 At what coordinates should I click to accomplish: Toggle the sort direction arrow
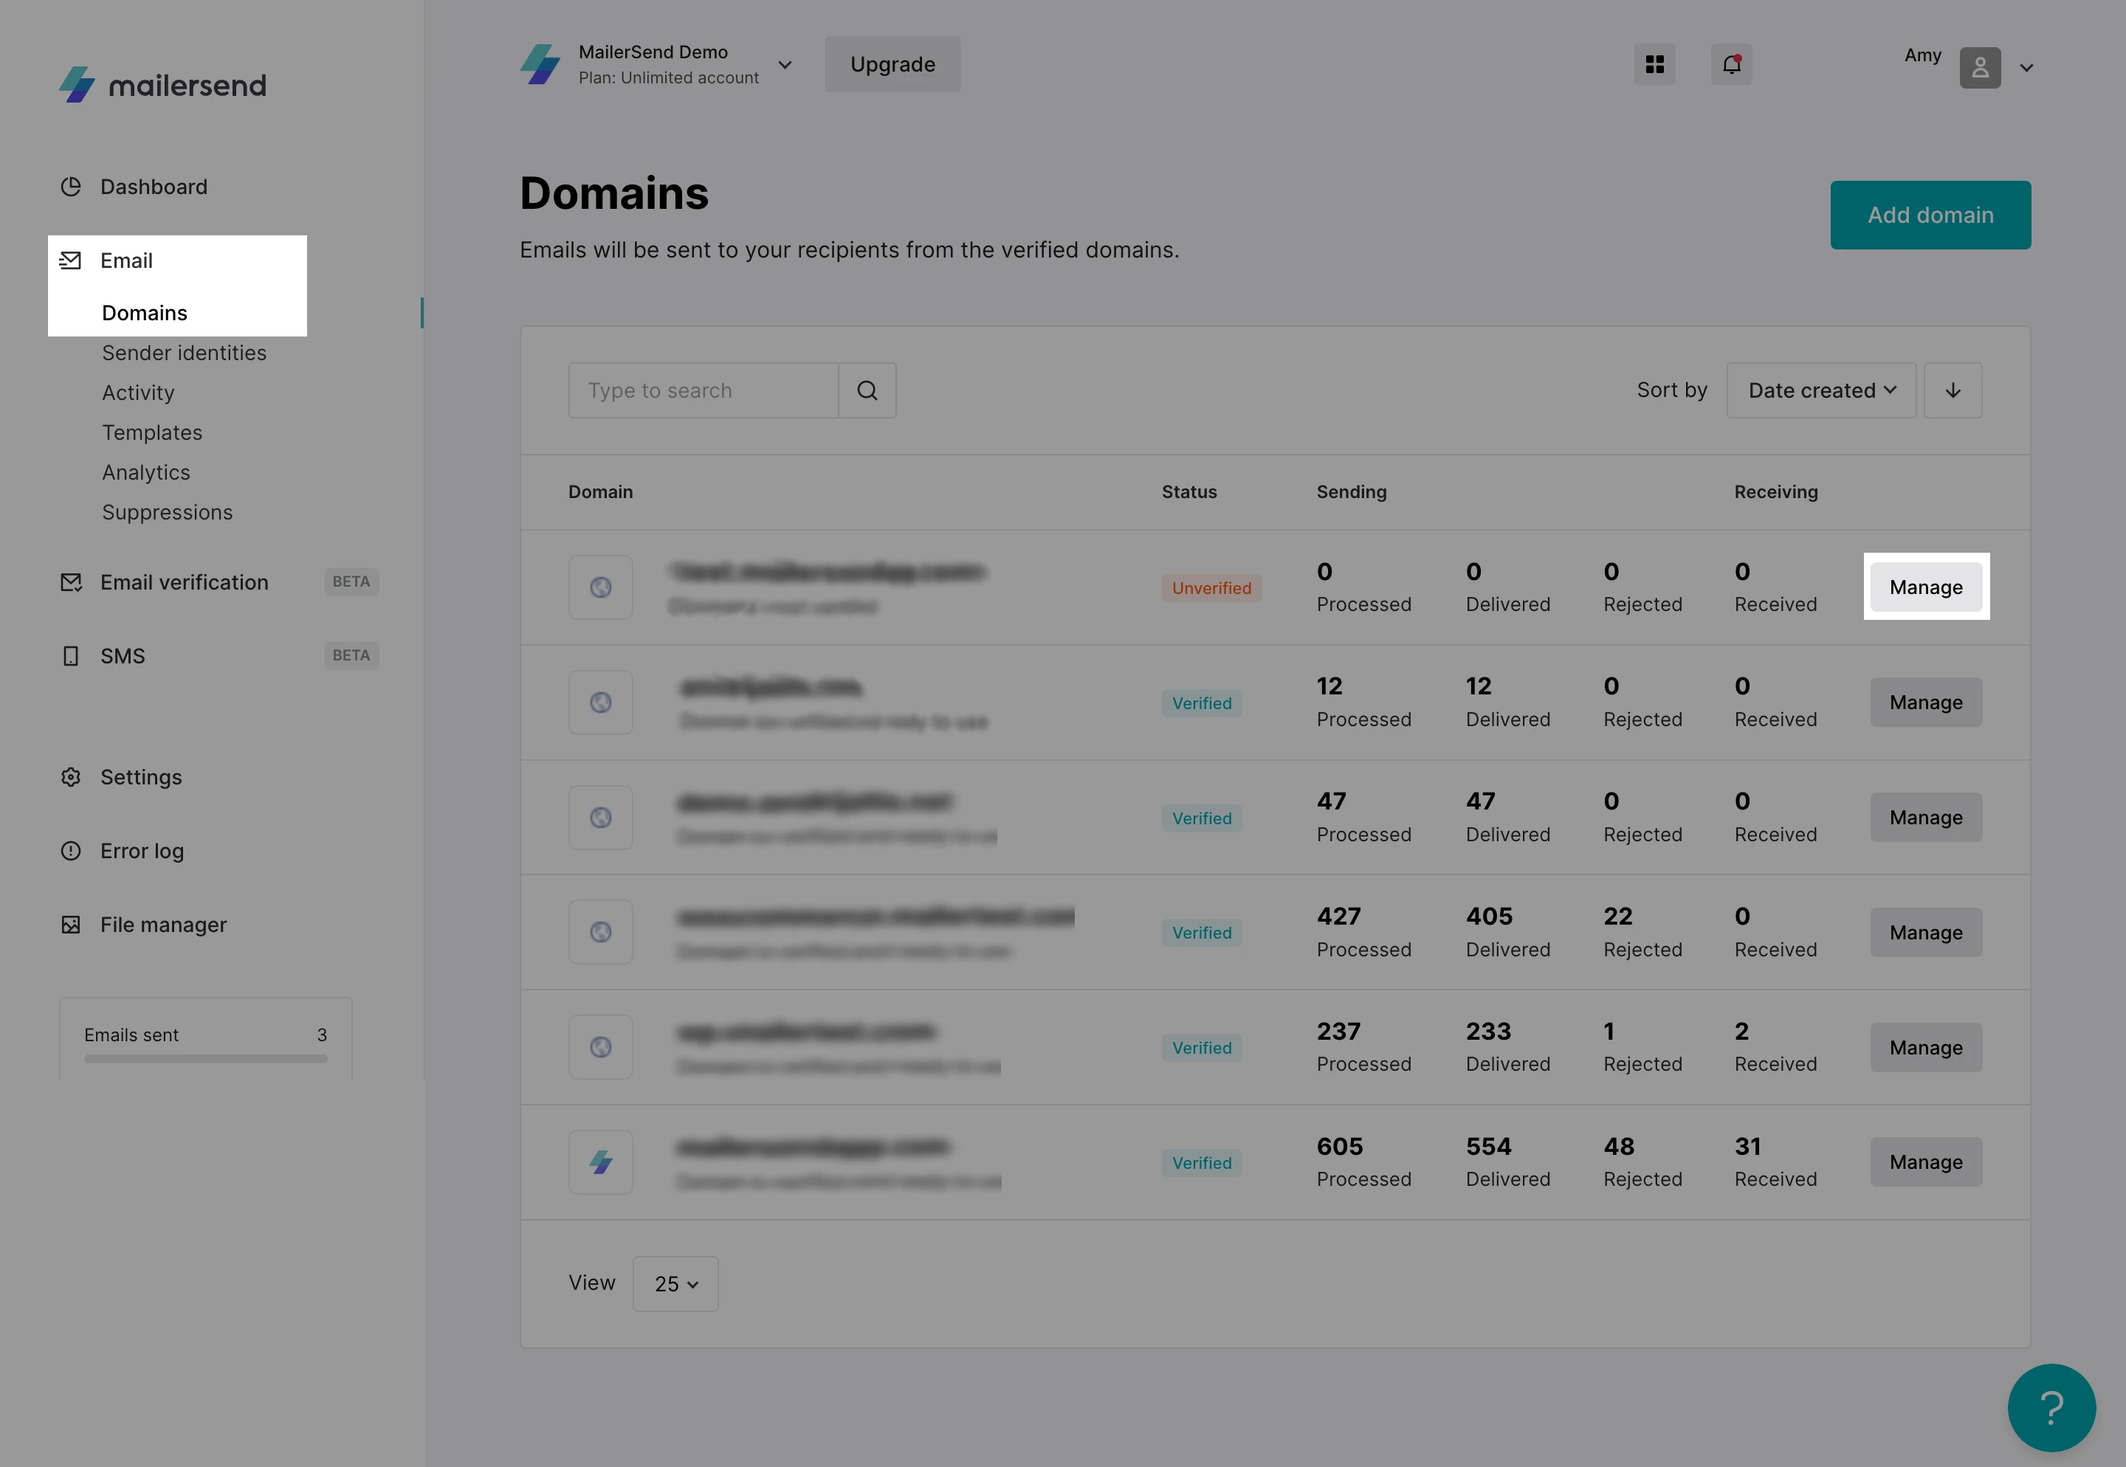click(x=1953, y=390)
